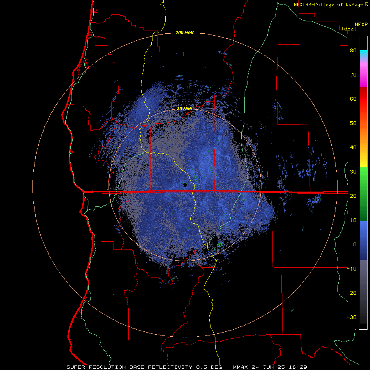Viewport: 370px width, 370px height.
Task: Click the -30 value on the dBZ scale
Action: tap(351, 317)
